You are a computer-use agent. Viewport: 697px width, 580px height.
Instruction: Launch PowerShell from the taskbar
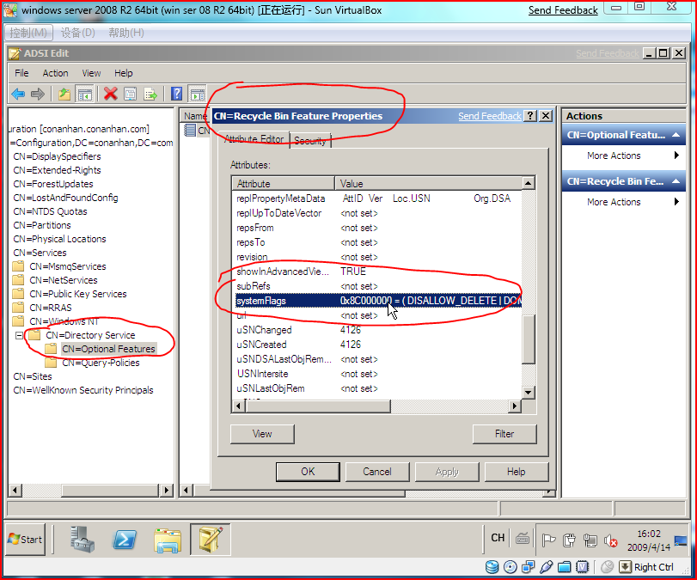pyautogui.click(x=124, y=540)
